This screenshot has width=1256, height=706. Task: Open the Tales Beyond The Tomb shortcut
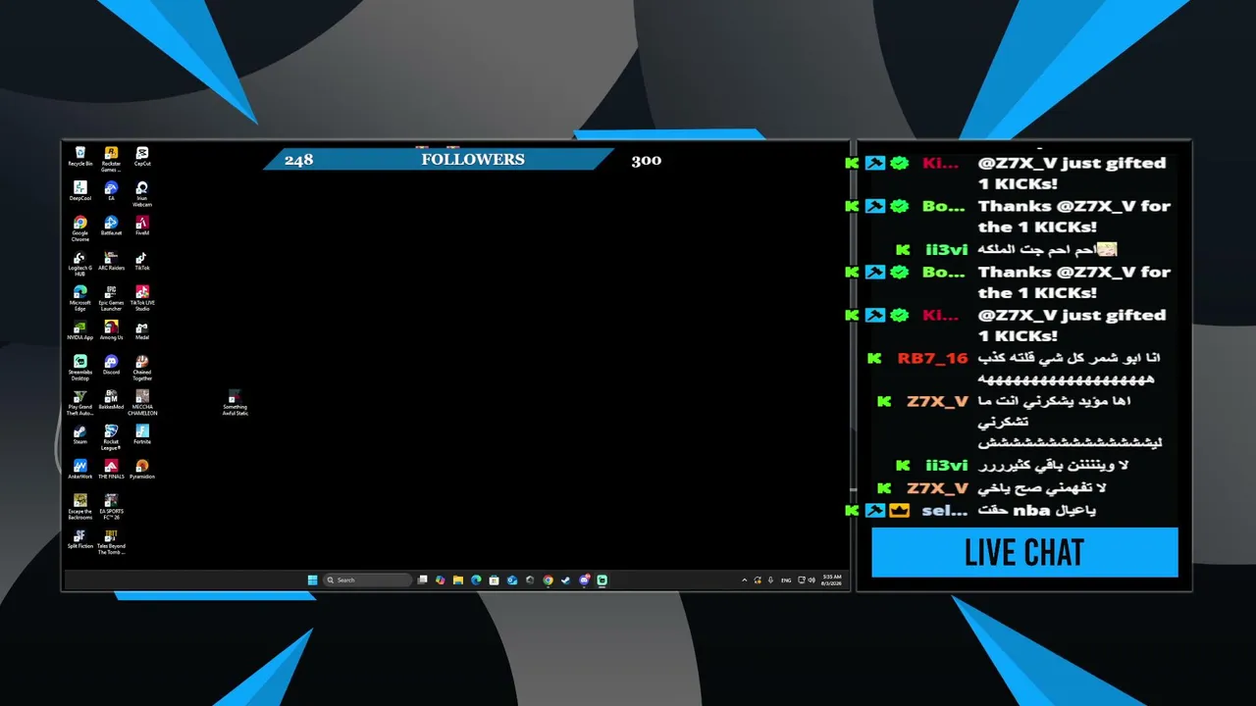(x=111, y=542)
